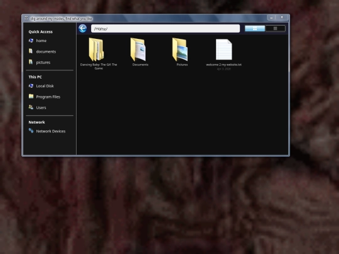This screenshot has height=254, width=339.
Task: Open the Pictures folder icon
Action: point(180,50)
